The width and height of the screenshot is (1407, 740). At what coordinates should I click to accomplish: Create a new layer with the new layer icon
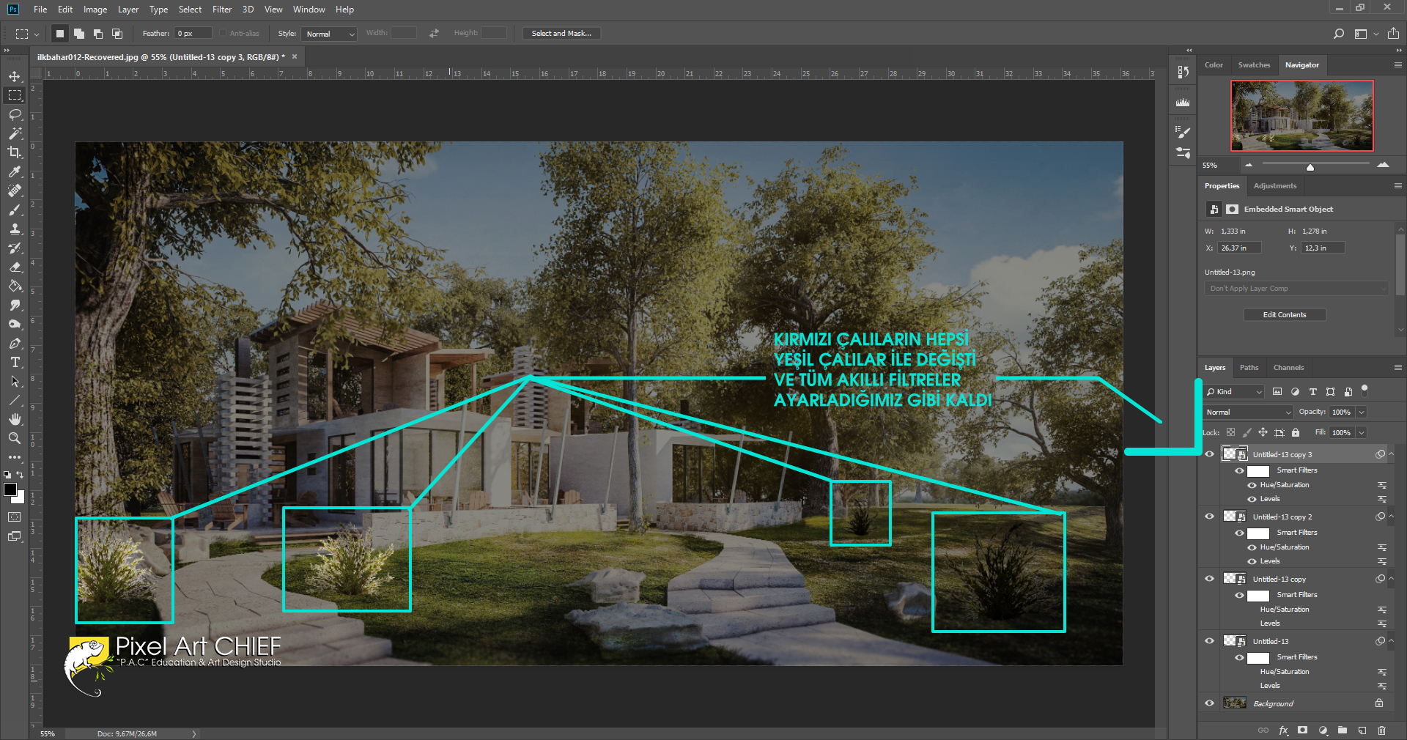1362,730
